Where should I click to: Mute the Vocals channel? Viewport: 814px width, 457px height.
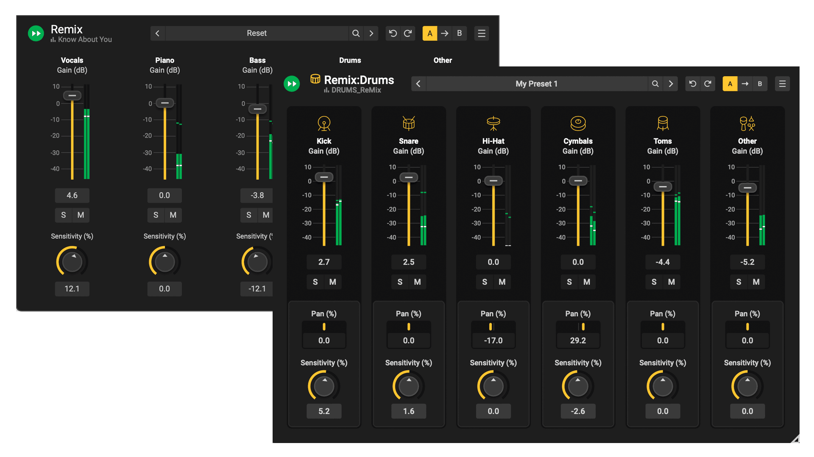pos(81,215)
